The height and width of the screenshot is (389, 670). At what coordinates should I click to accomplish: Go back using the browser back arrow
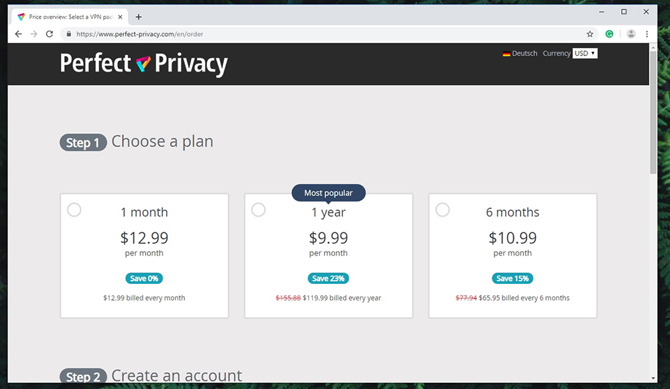(x=18, y=33)
